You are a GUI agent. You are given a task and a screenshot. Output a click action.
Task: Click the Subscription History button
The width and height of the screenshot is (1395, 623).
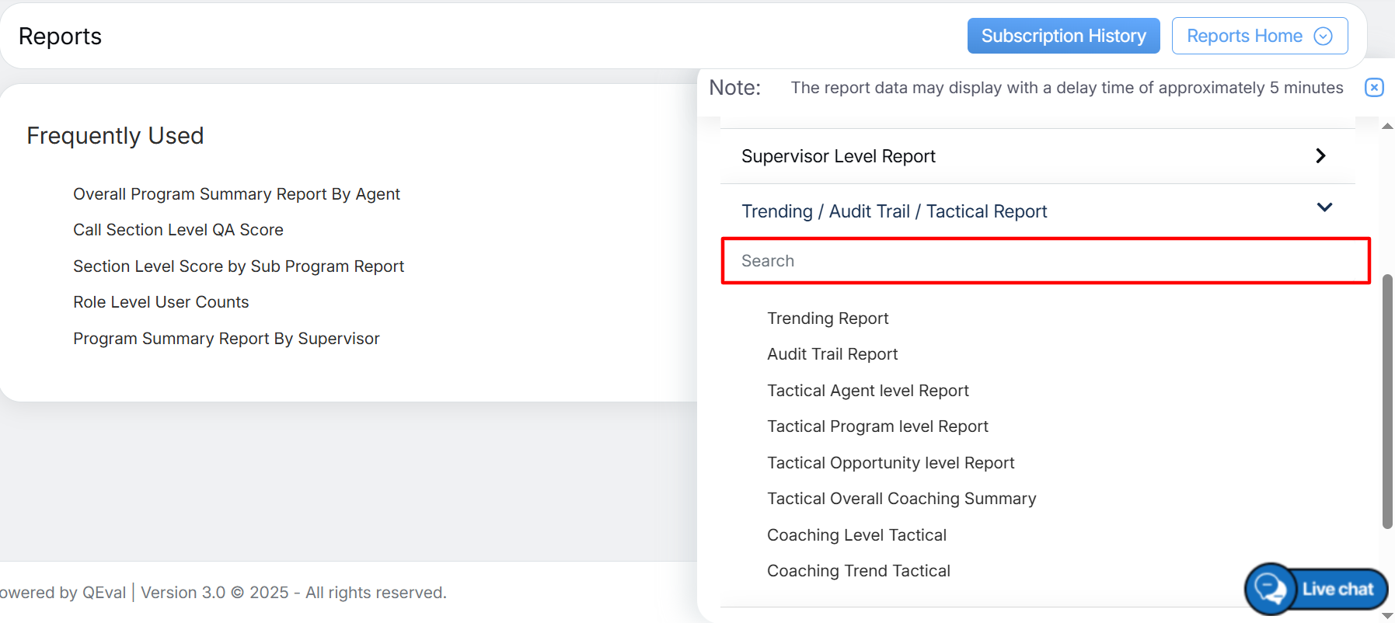click(x=1063, y=37)
